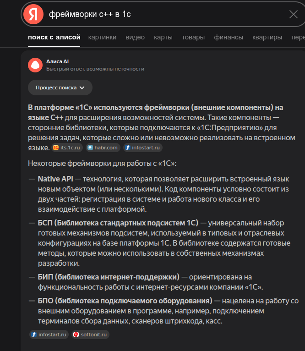Open the квартиры tab

click(x=267, y=37)
